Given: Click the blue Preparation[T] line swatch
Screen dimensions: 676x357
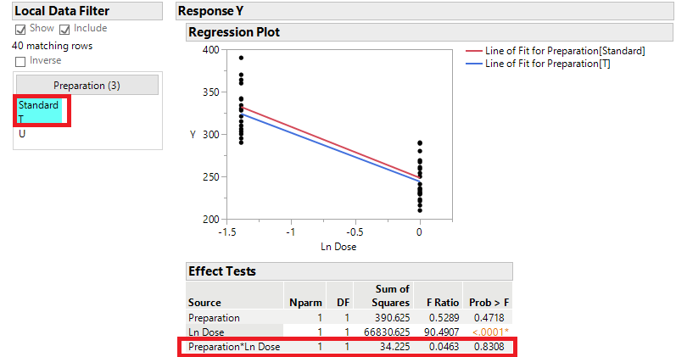Looking at the screenshot, I should coord(472,64).
